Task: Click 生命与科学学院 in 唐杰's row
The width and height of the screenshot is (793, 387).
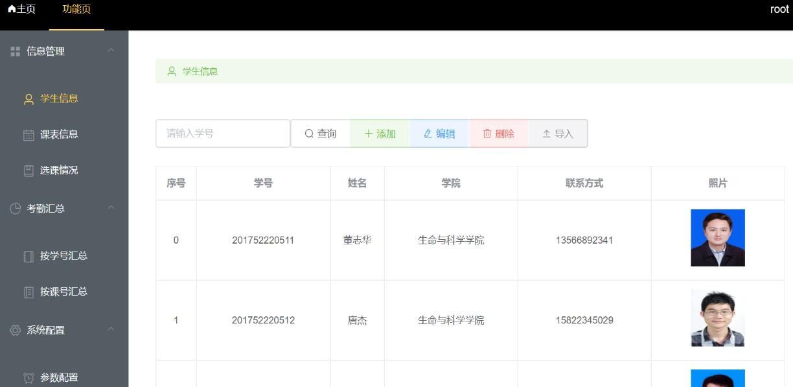Action: point(451,320)
